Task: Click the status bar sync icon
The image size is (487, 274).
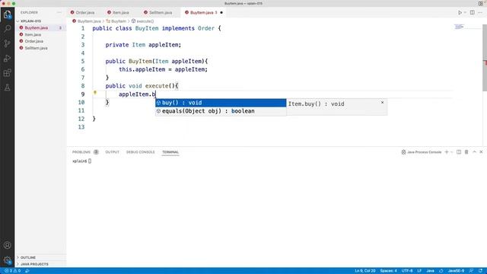Action: coord(27,271)
